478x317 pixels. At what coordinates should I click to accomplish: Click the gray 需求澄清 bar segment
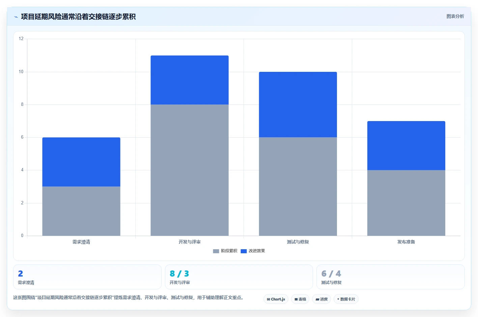[x=81, y=211]
